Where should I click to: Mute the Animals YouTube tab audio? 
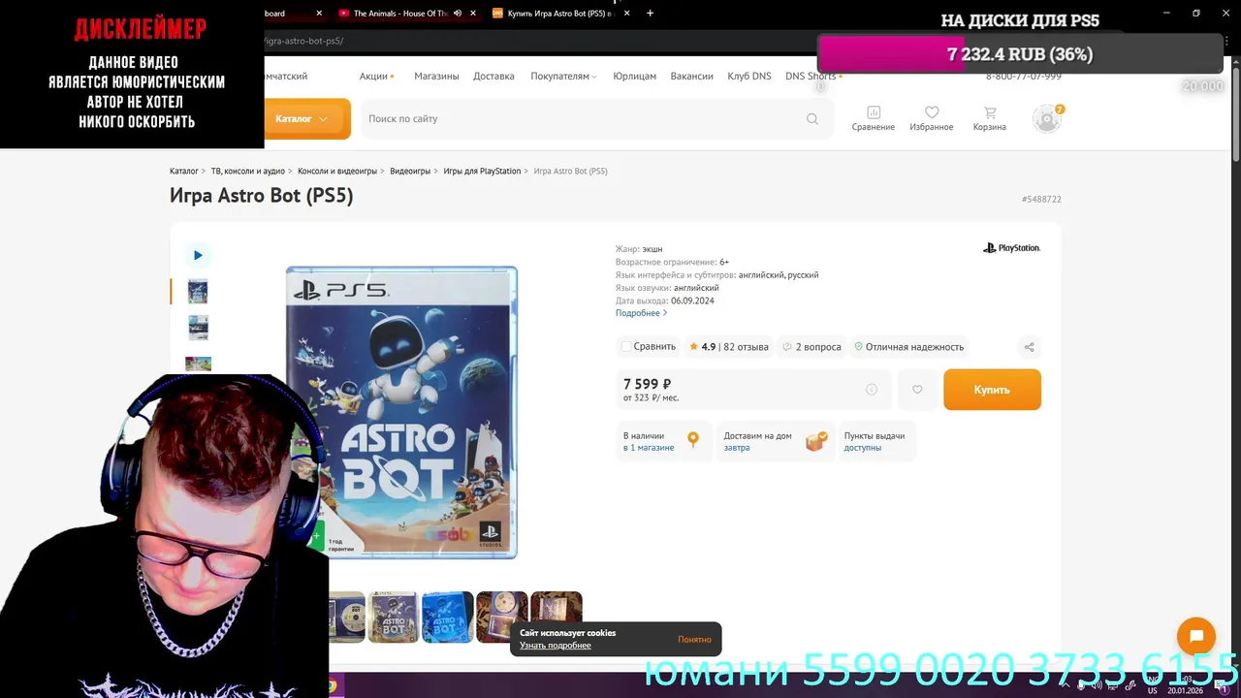457,14
